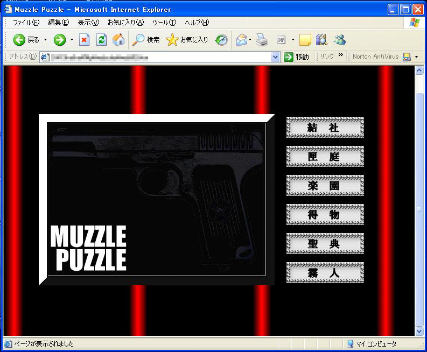The width and height of the screenshot is (427, 352).
Task: Expand the リンク links bar chevron
Action: point(341,56)
